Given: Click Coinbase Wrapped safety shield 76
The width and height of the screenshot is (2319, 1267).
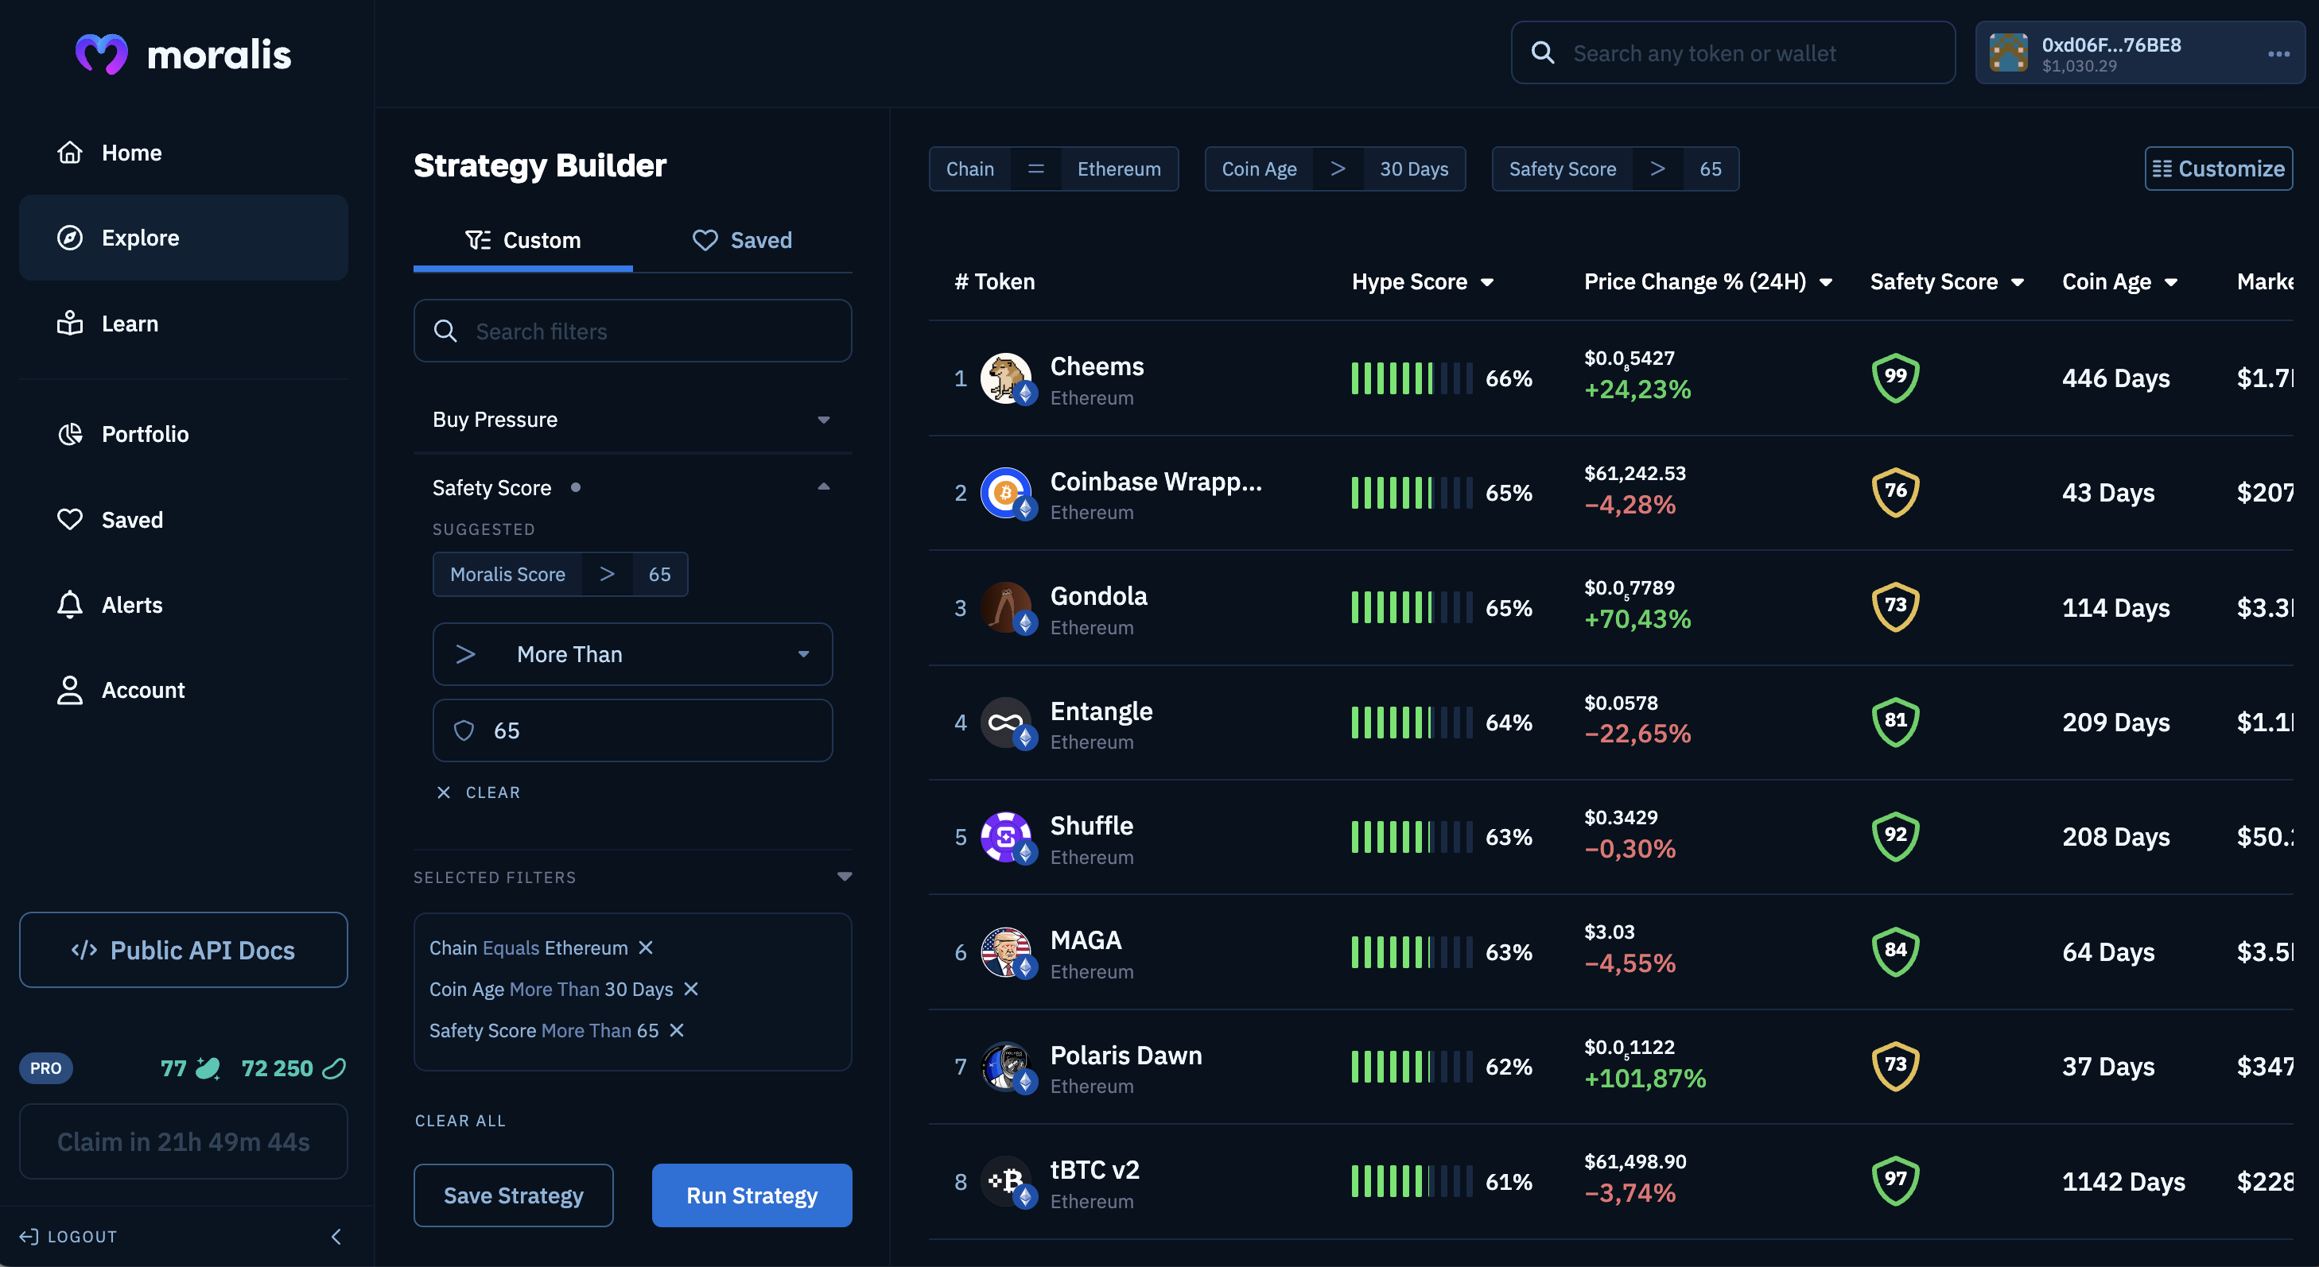Looking at the screenshot, I should pos(1896,492).
